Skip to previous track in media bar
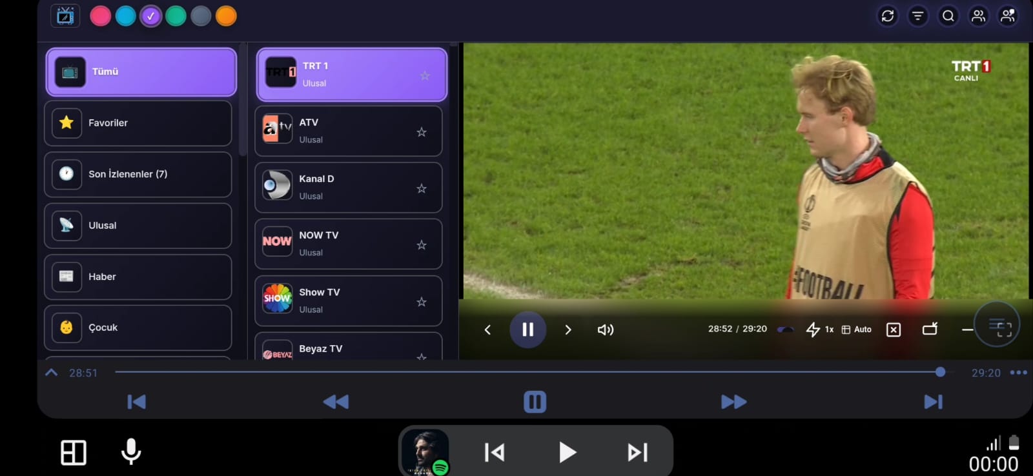Viewport: 1033px width, 476px height. coord(136,402)
